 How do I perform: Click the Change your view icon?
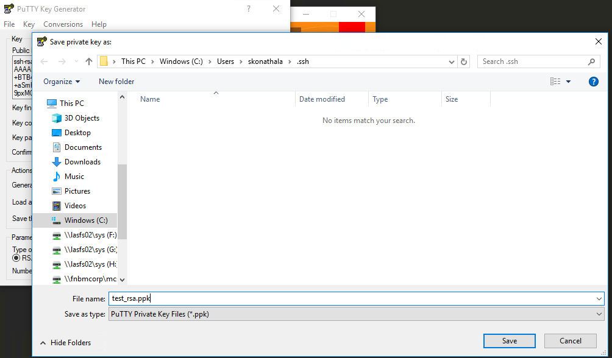pos(555,81)
